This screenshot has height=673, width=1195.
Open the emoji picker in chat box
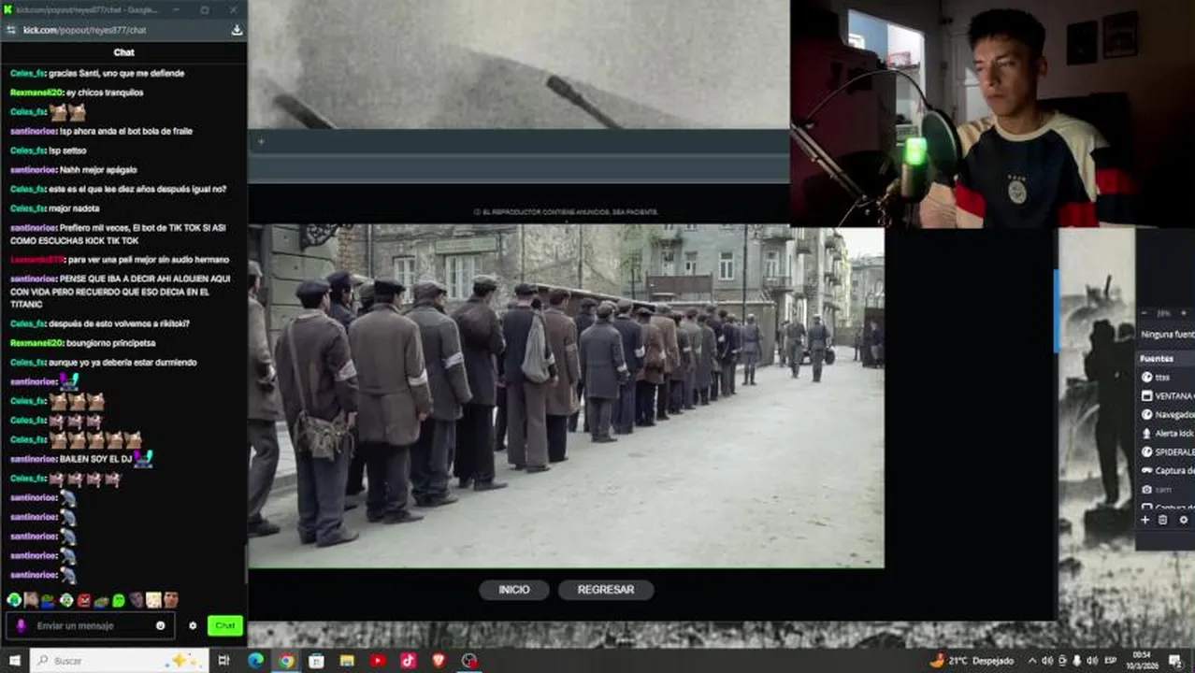[161, 625]
